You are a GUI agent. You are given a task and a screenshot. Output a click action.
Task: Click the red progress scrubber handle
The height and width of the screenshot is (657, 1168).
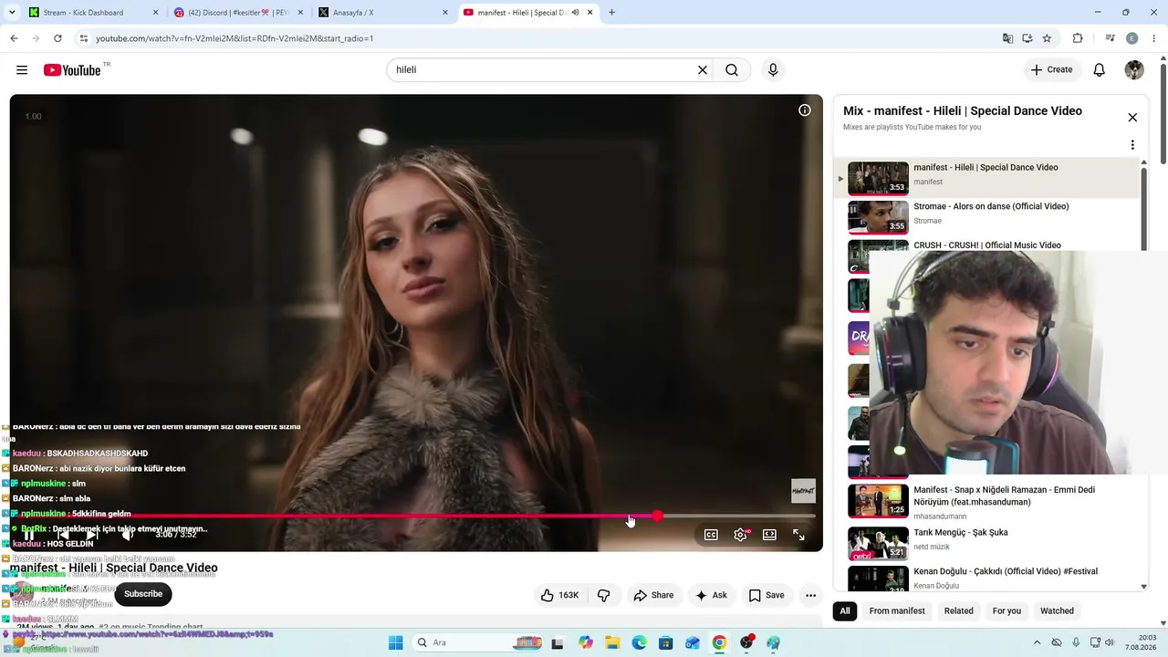[x=657, y=516]
